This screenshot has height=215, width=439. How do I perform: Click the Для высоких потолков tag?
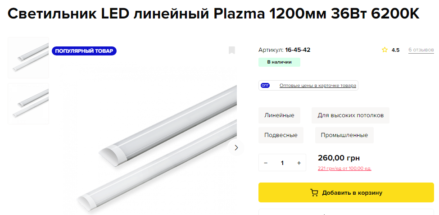[350, 115]
